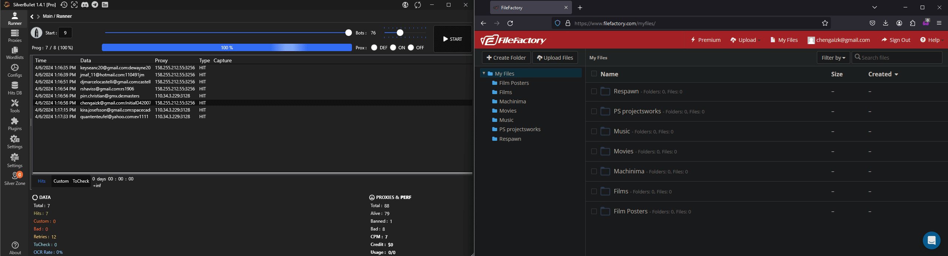Image resolution: width=948 pixels, height=256 pixels.
Task: Open the About page in SilverBullet
Action: click(15, 248)
